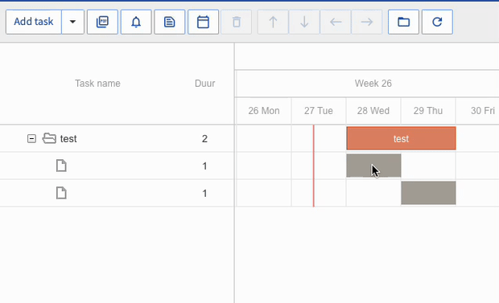Click the first unnamed subtask file icon
The width and height of the screenshot is (499, 303).
coord(61,166)
